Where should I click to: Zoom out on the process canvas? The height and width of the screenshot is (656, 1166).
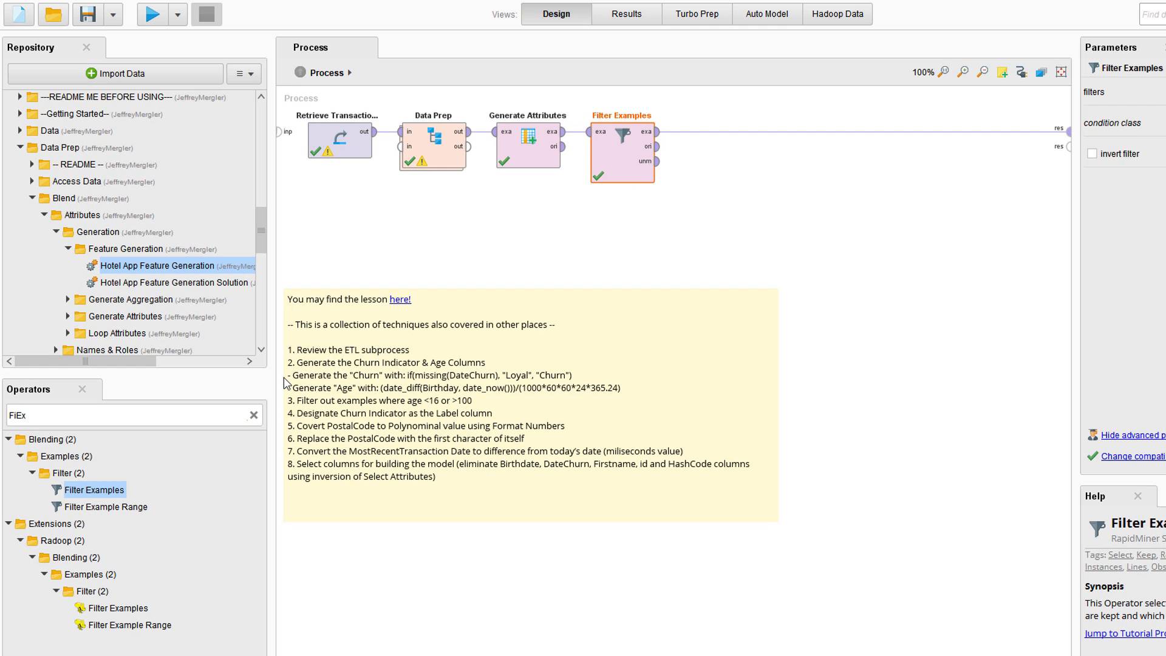tap(982, 72)
